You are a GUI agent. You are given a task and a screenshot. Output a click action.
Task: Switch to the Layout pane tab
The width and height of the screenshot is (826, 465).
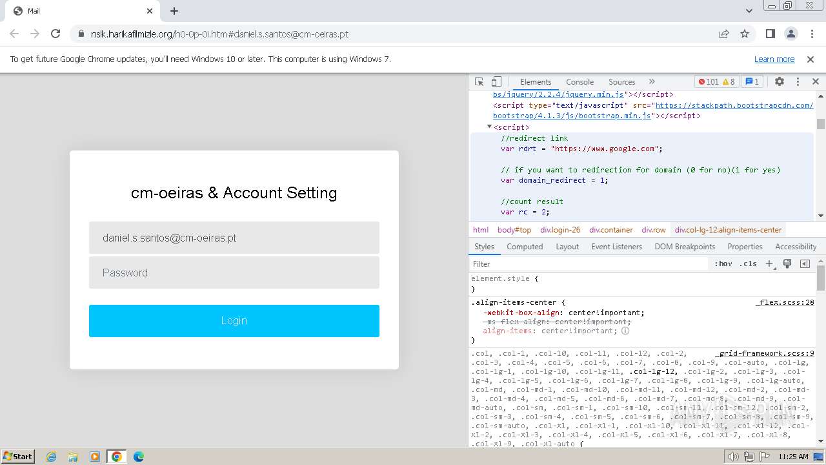[x=567, y=247]
